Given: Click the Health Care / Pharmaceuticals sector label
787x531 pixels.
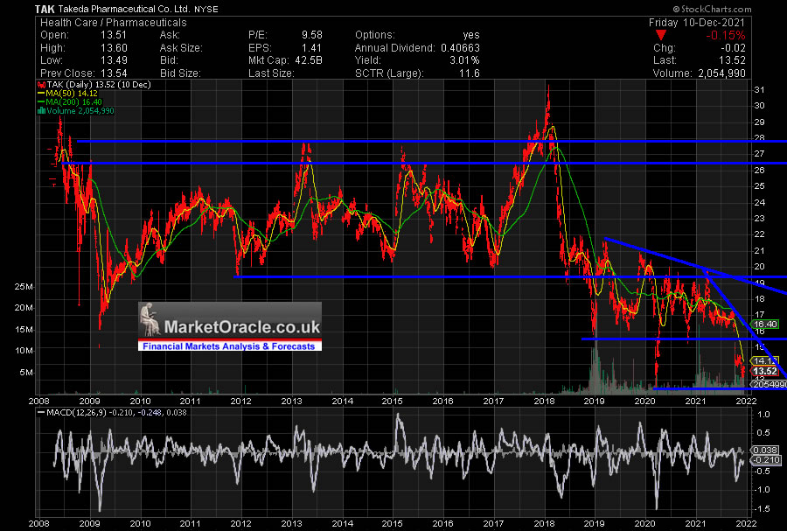Looking at the screenshot, I should (x=110, y=21).
